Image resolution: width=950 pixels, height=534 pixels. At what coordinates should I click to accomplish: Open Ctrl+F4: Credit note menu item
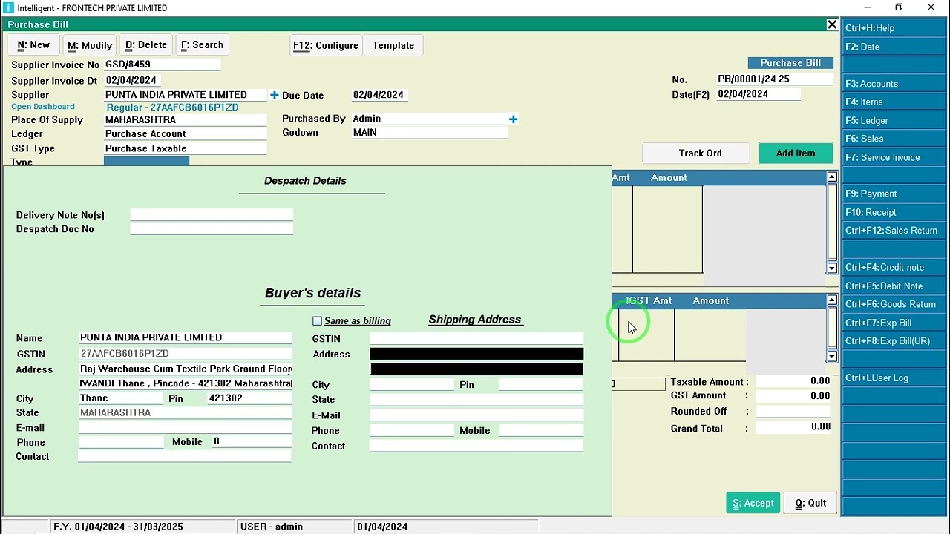(894, 267)
